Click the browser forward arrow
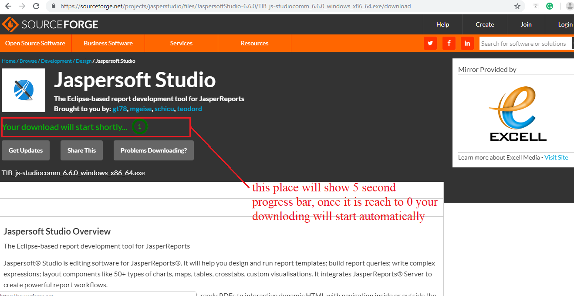574x296 pixels. tap(22, 7)
